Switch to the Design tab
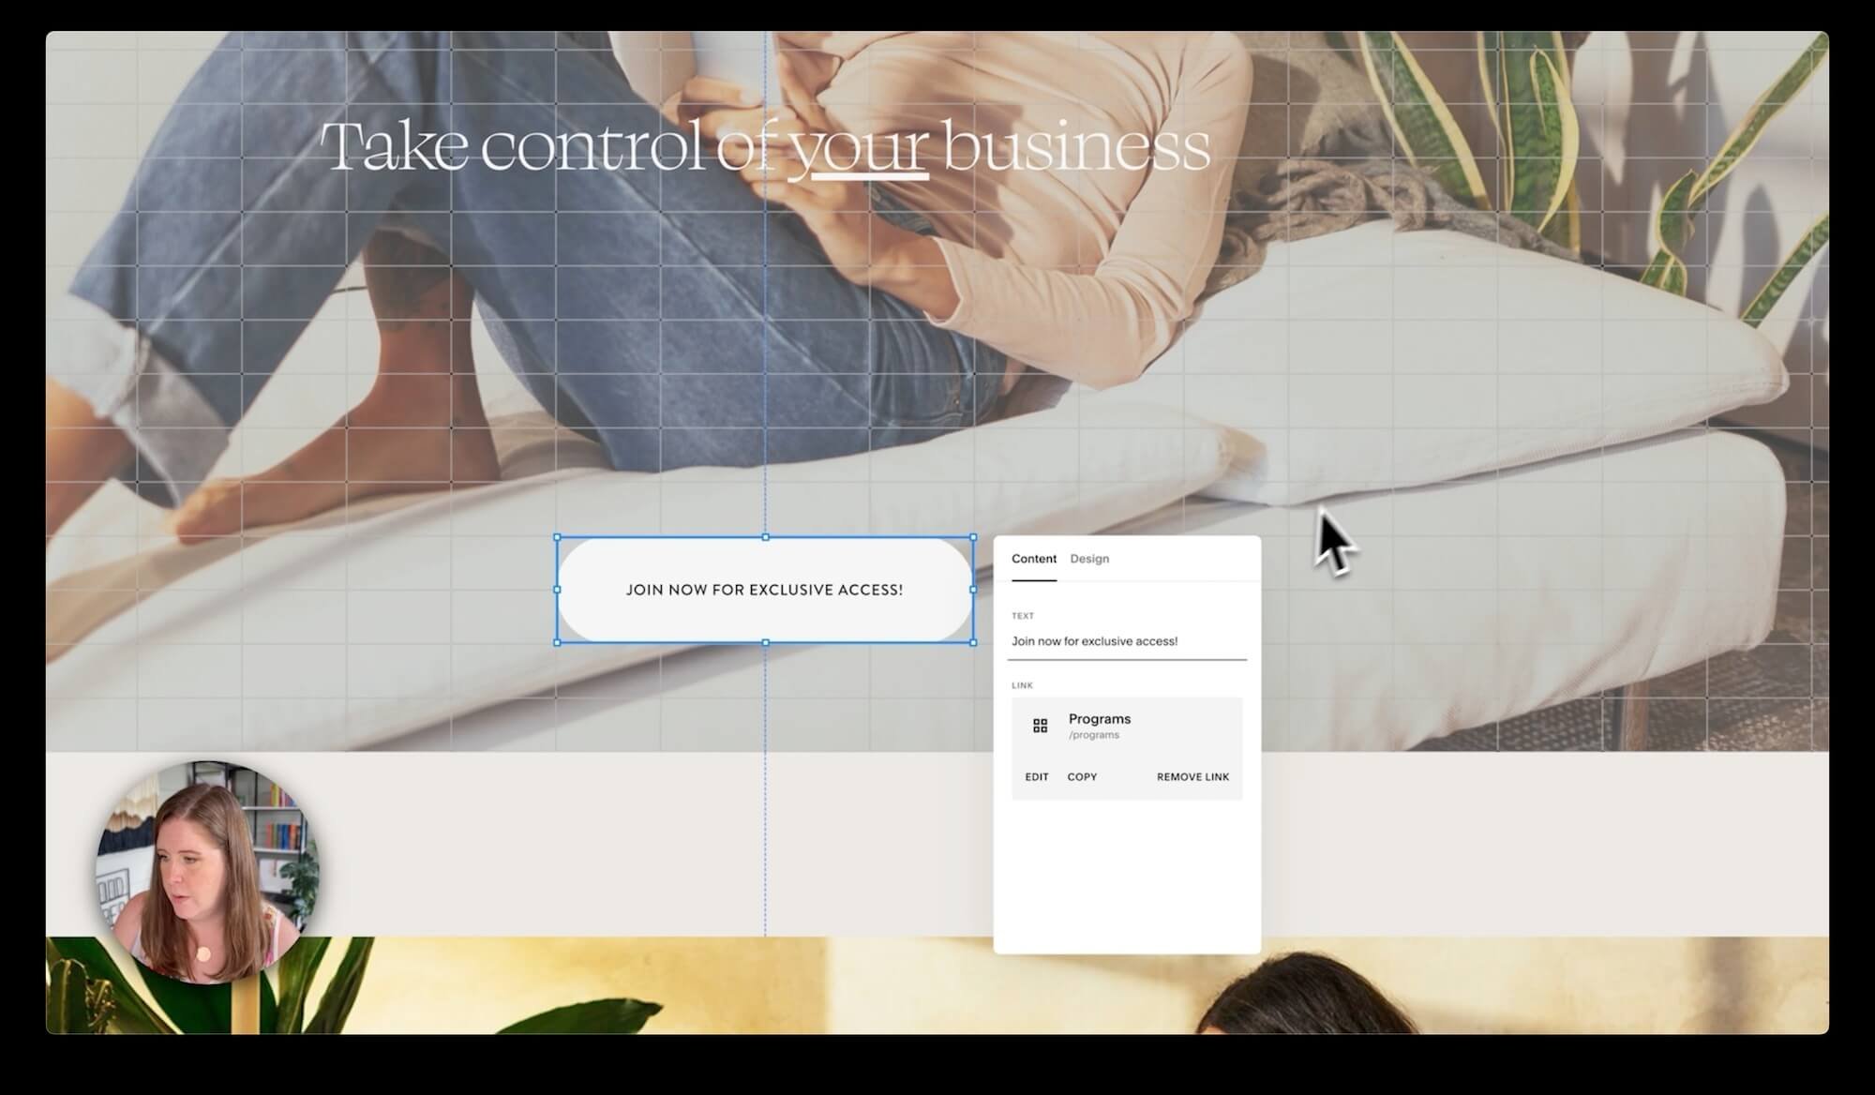 coord(1089,559)
